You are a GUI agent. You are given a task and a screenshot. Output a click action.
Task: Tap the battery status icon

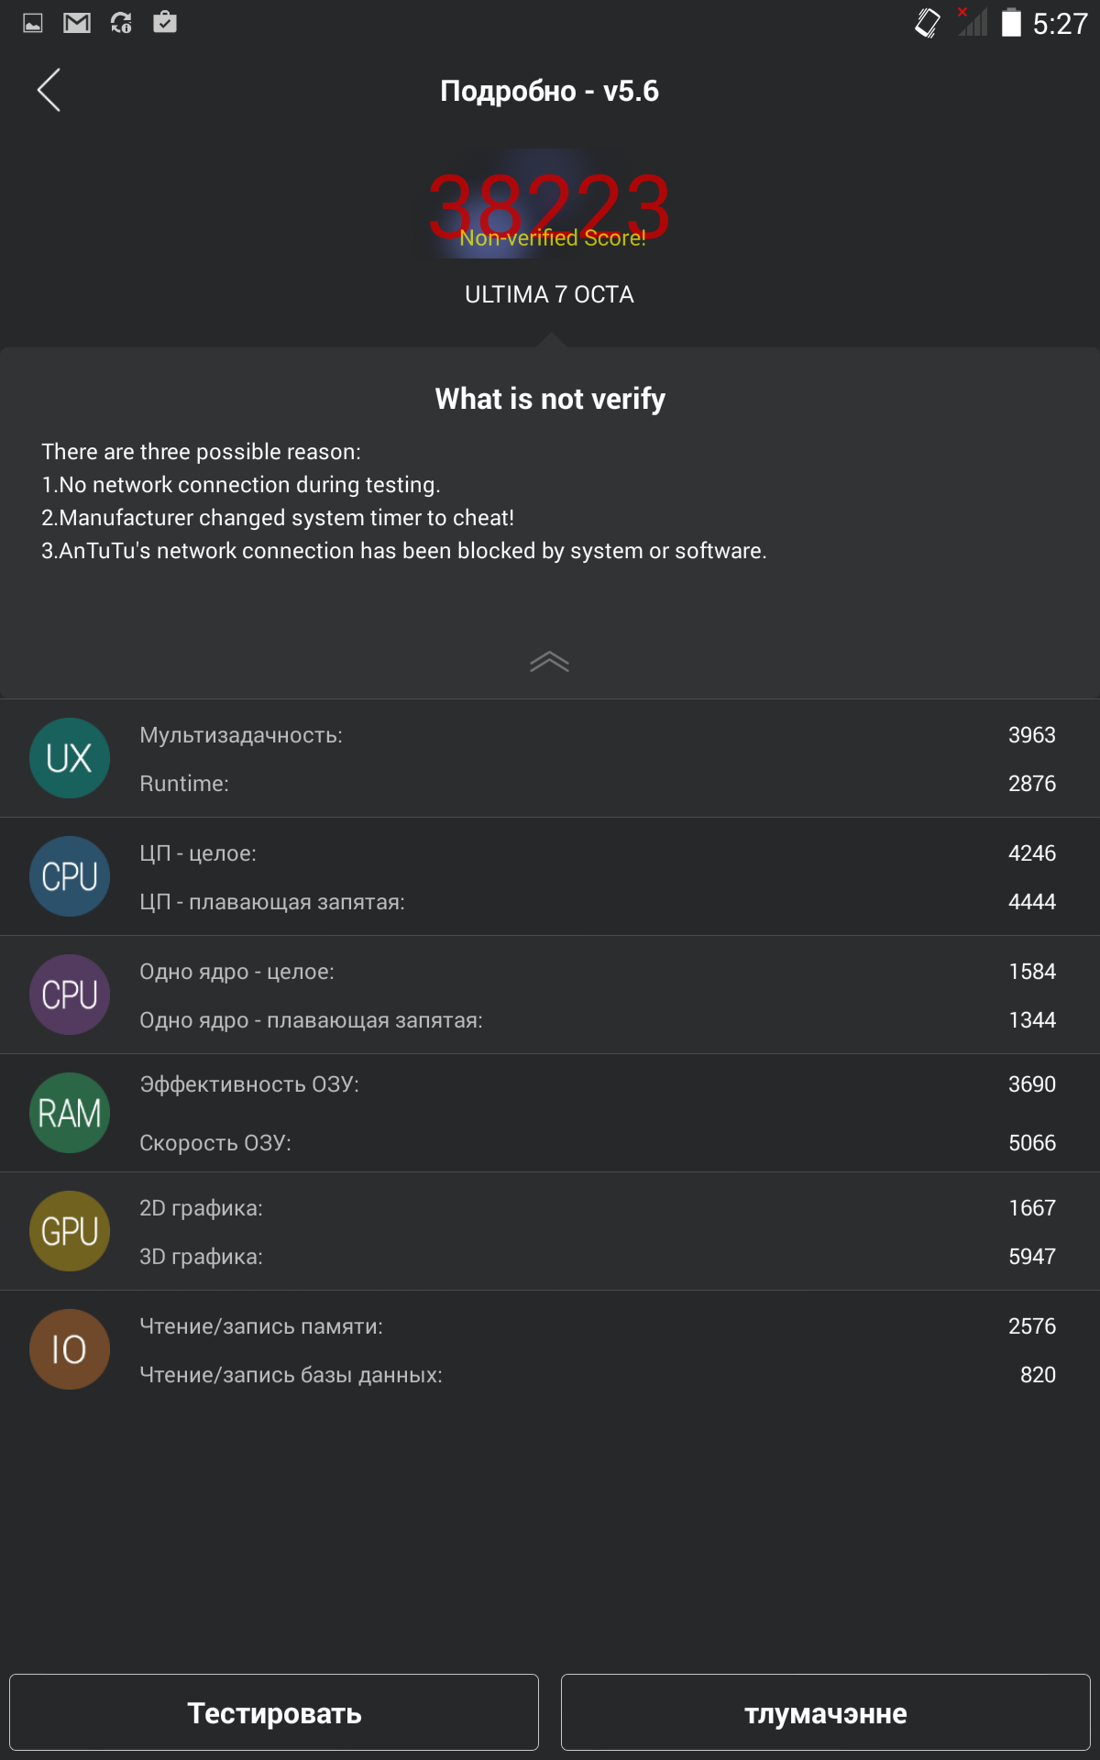[x=1011, y=23]
